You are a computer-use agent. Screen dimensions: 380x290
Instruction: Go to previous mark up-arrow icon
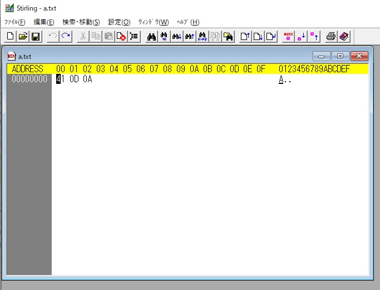(314, 37)
